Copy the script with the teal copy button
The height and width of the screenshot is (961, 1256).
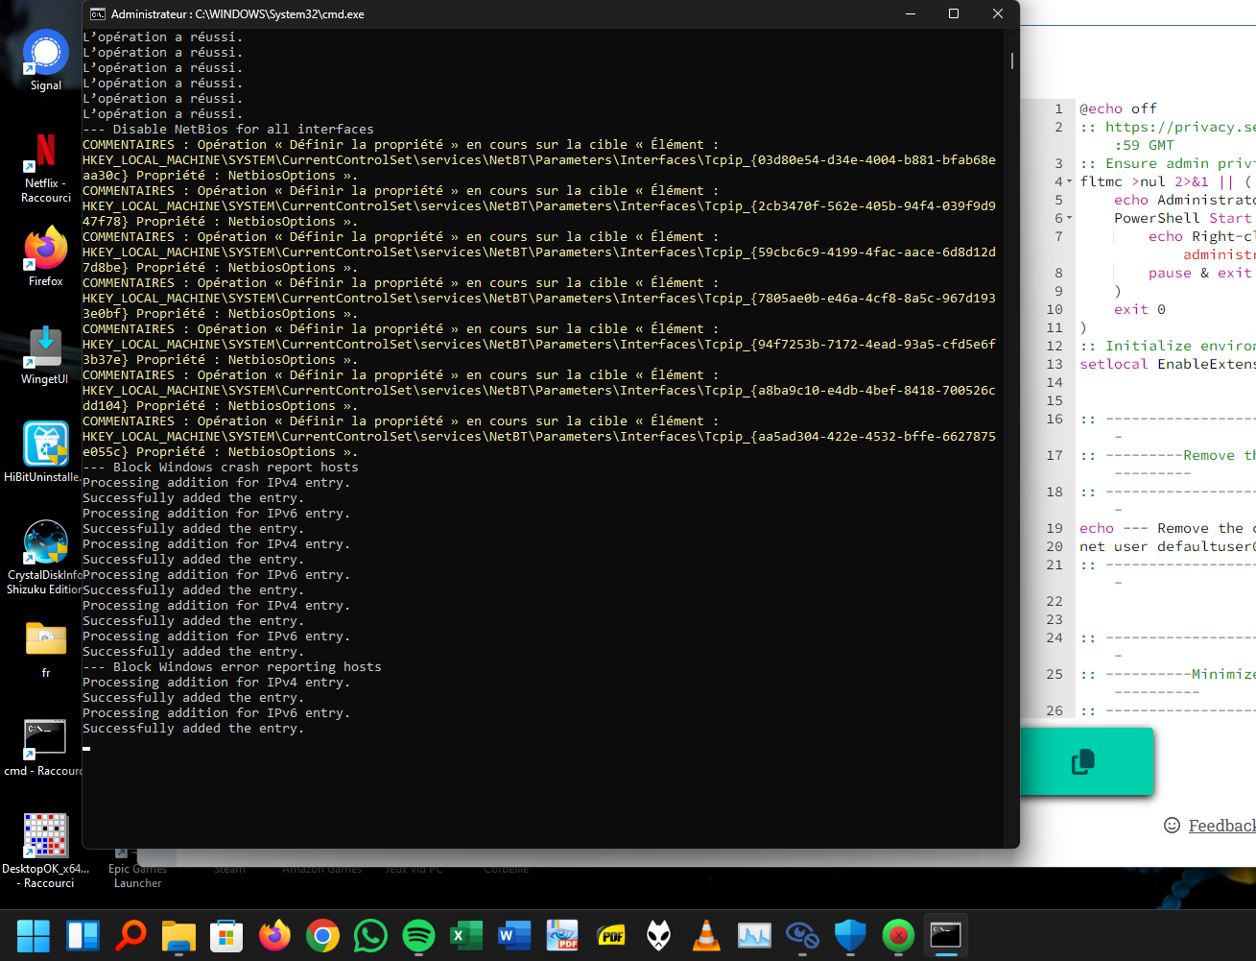click(1083, 761)
